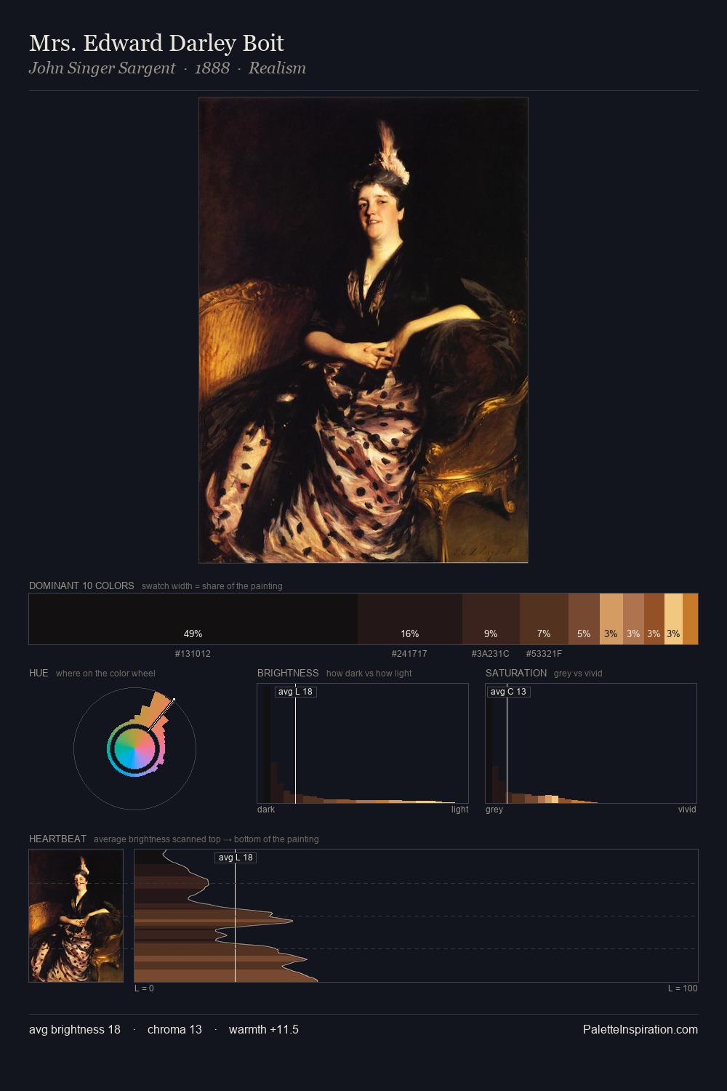Click the small heartbeat painting thumbnail
727x1091 pixels.
pos(76,916)
